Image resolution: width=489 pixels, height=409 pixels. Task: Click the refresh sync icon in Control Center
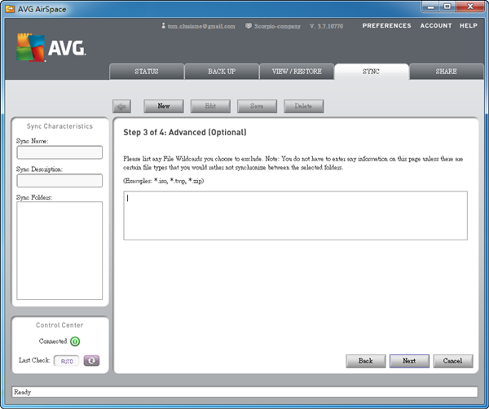(x=91, y=360)
